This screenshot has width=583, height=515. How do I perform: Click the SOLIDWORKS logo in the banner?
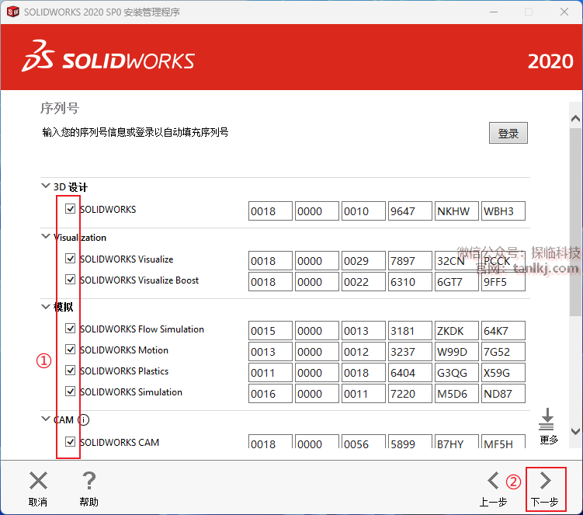click(x=109, y=61)
